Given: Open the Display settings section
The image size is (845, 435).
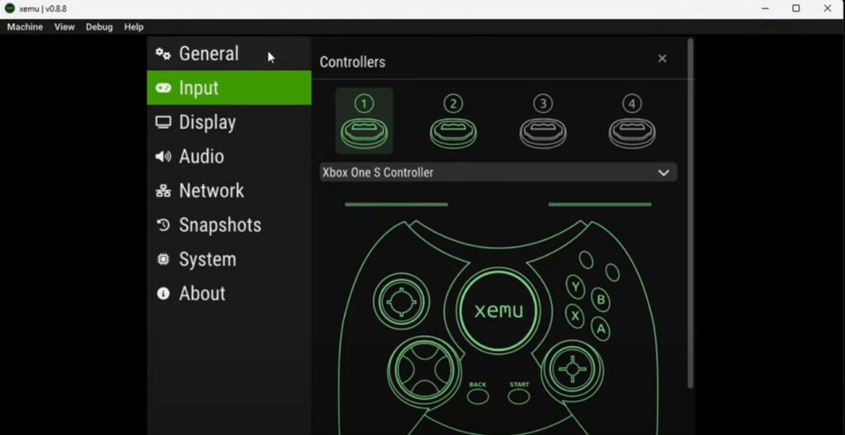Looking at the screenshot, I should click(x=206, y=122).
